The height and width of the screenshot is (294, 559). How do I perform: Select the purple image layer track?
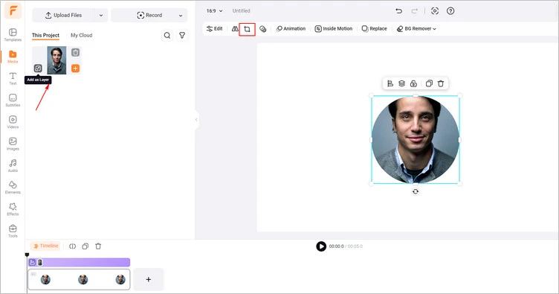[x=79, y=263]
